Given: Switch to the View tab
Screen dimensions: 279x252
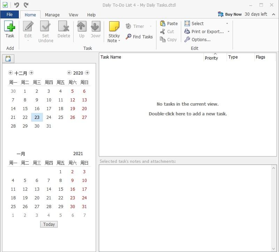Looking at the screenshot, I should coord(73,15).
